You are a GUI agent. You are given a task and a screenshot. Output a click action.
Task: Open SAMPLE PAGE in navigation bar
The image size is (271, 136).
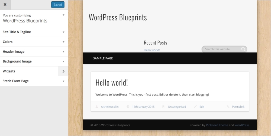[x=103, y=58]
